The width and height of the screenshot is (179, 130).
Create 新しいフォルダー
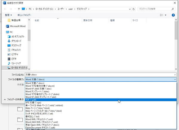[24, 15]
